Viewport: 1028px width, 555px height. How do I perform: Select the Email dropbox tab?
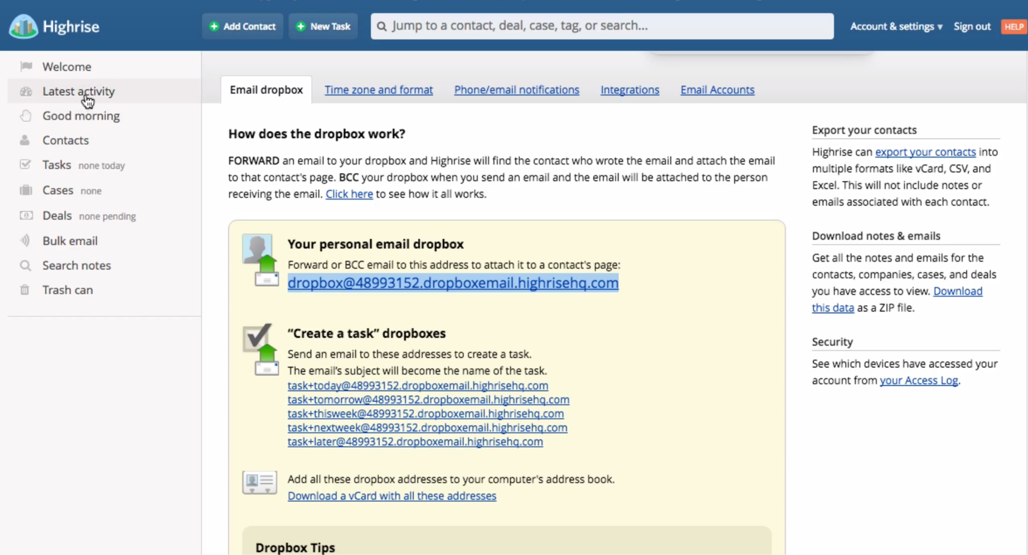(267, 90)
